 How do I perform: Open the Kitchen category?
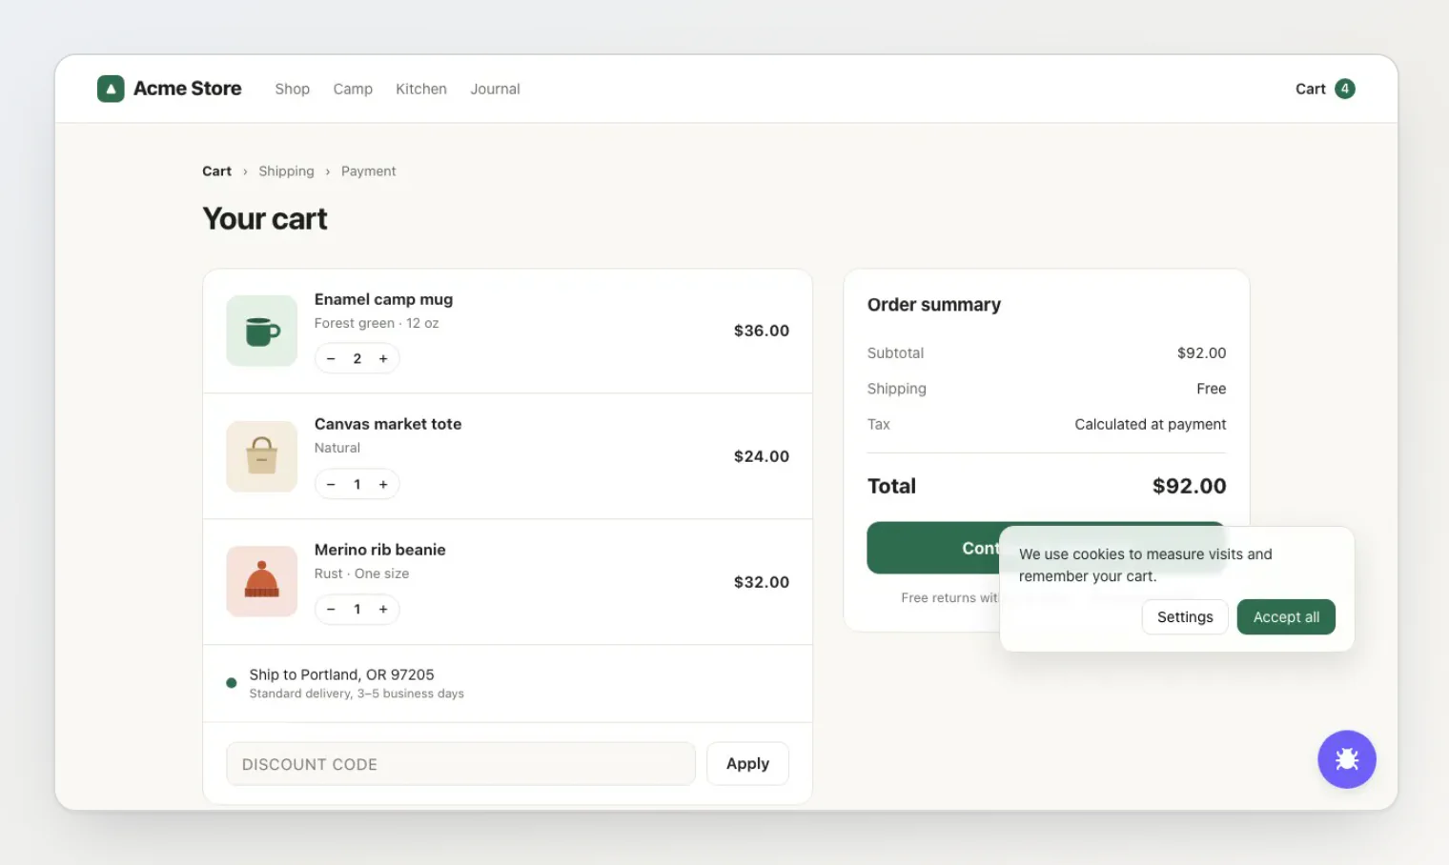coord(421,89)
